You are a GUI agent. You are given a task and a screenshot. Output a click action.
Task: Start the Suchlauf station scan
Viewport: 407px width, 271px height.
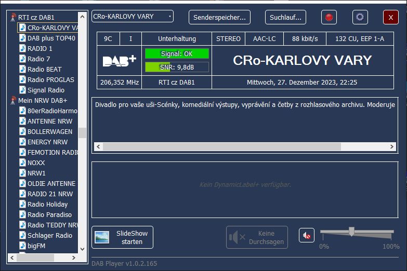click(285, 17)
